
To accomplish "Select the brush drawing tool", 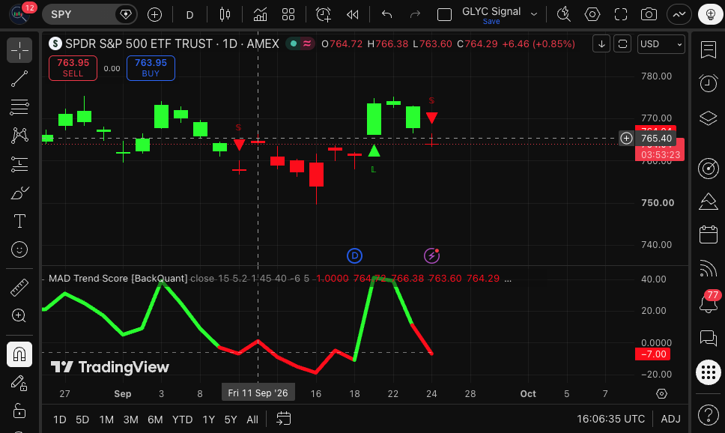I will click(x=19, y=193).
